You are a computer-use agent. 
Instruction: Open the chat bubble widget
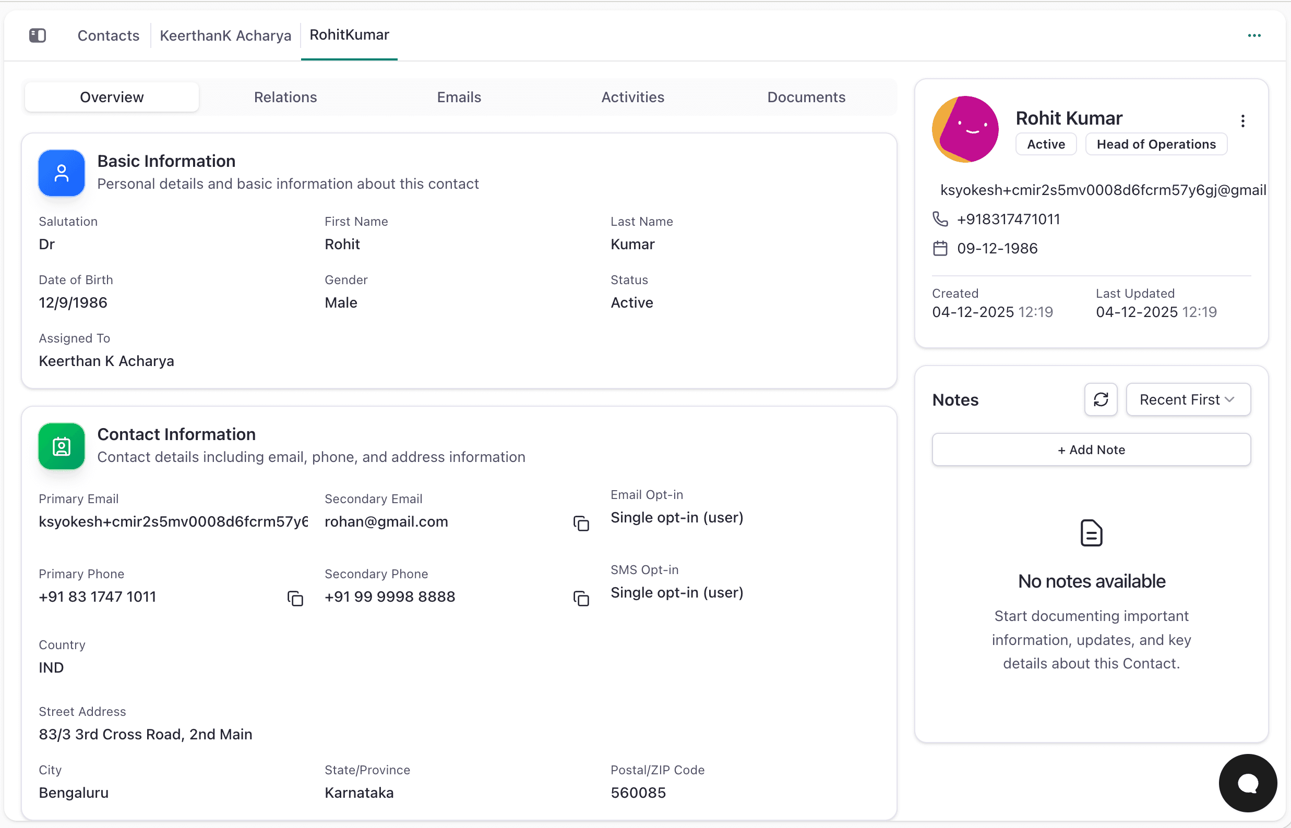coord(1247,783)
